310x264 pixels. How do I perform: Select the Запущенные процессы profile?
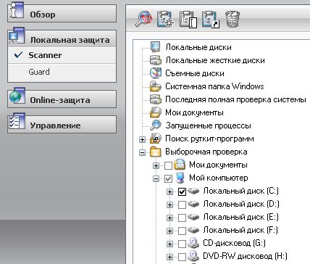pos(208,125)
